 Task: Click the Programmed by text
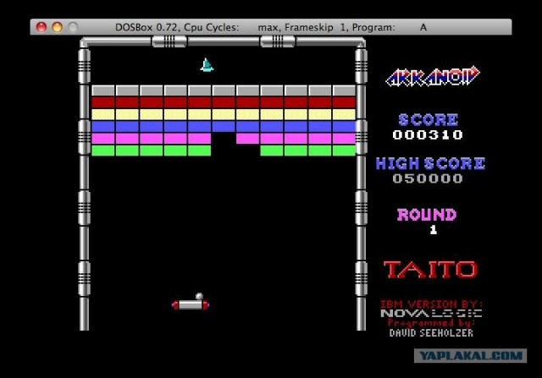431,323
